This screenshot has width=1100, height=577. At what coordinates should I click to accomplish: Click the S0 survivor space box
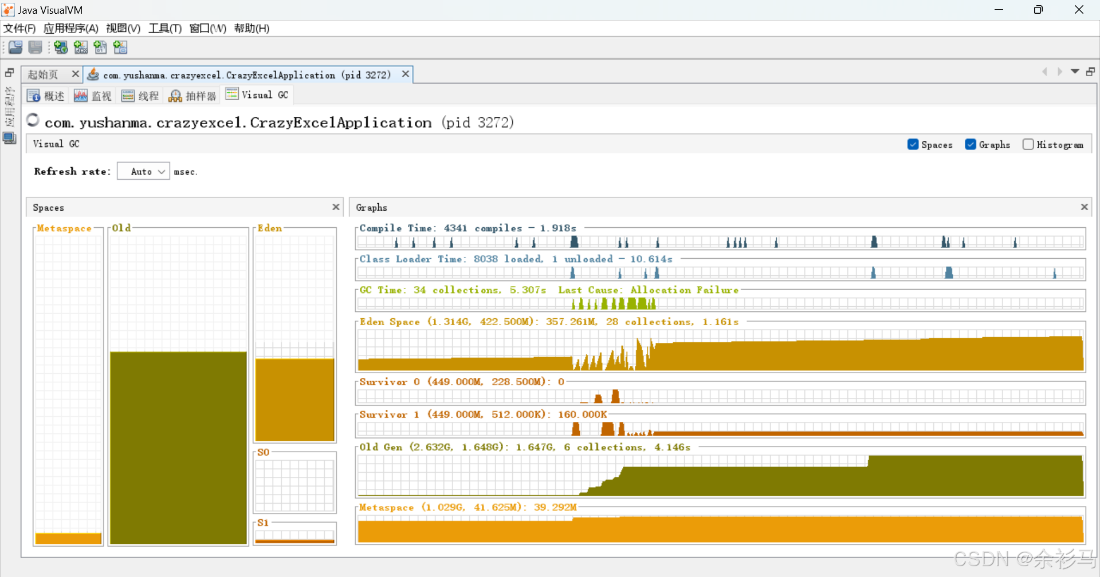pos(294,484)
